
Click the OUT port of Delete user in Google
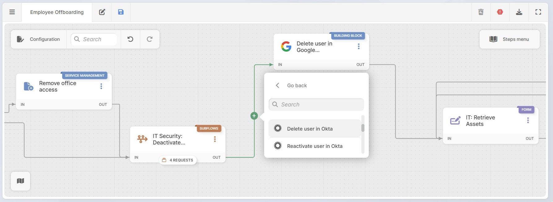click(x=360, y=65)
